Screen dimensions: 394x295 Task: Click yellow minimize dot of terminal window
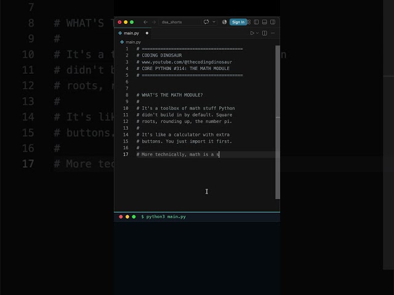pyautogui.click(x=127, y=217)
